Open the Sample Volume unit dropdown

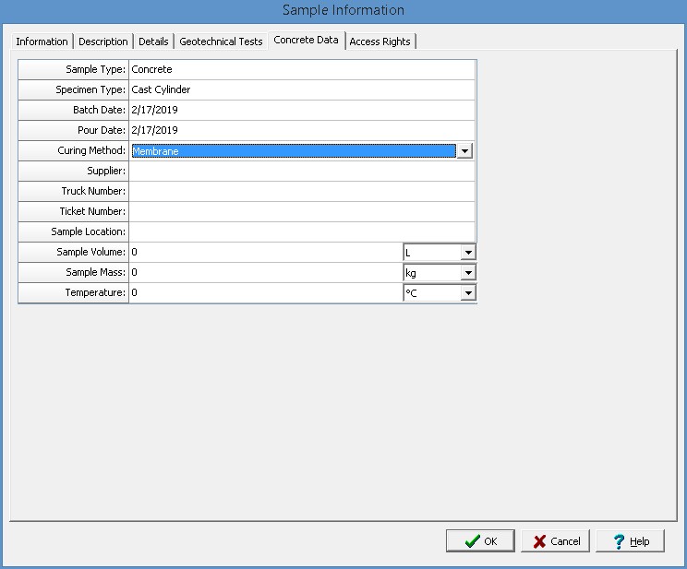click(468, 253)
